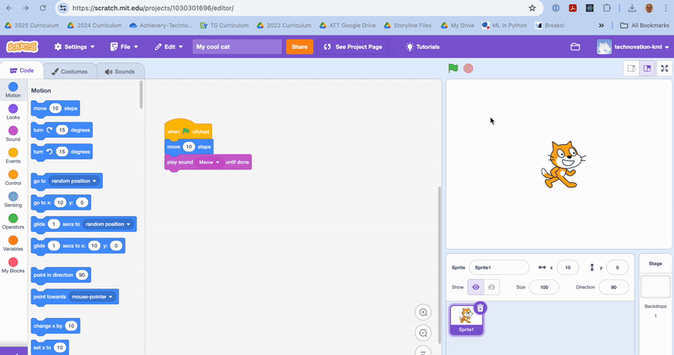Click the turn clockwise 15 degrees block

[62, 131]
